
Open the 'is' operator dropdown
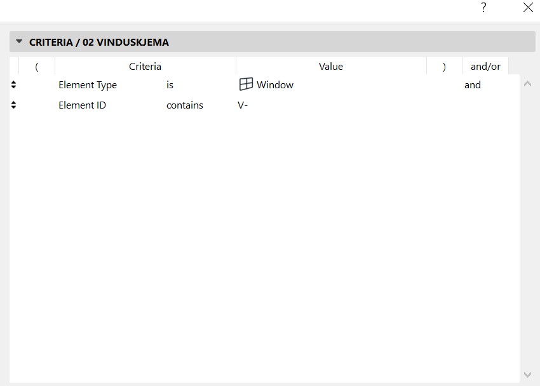[170, 85]
